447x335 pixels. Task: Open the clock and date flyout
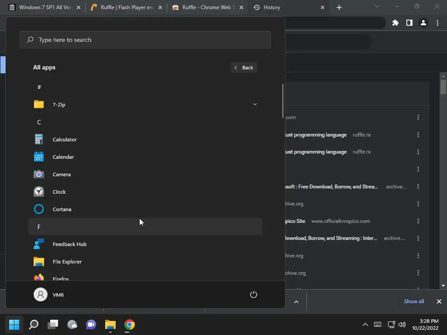425,325
